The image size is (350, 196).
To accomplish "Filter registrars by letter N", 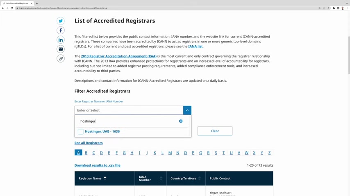I will [x=178, y=153].
